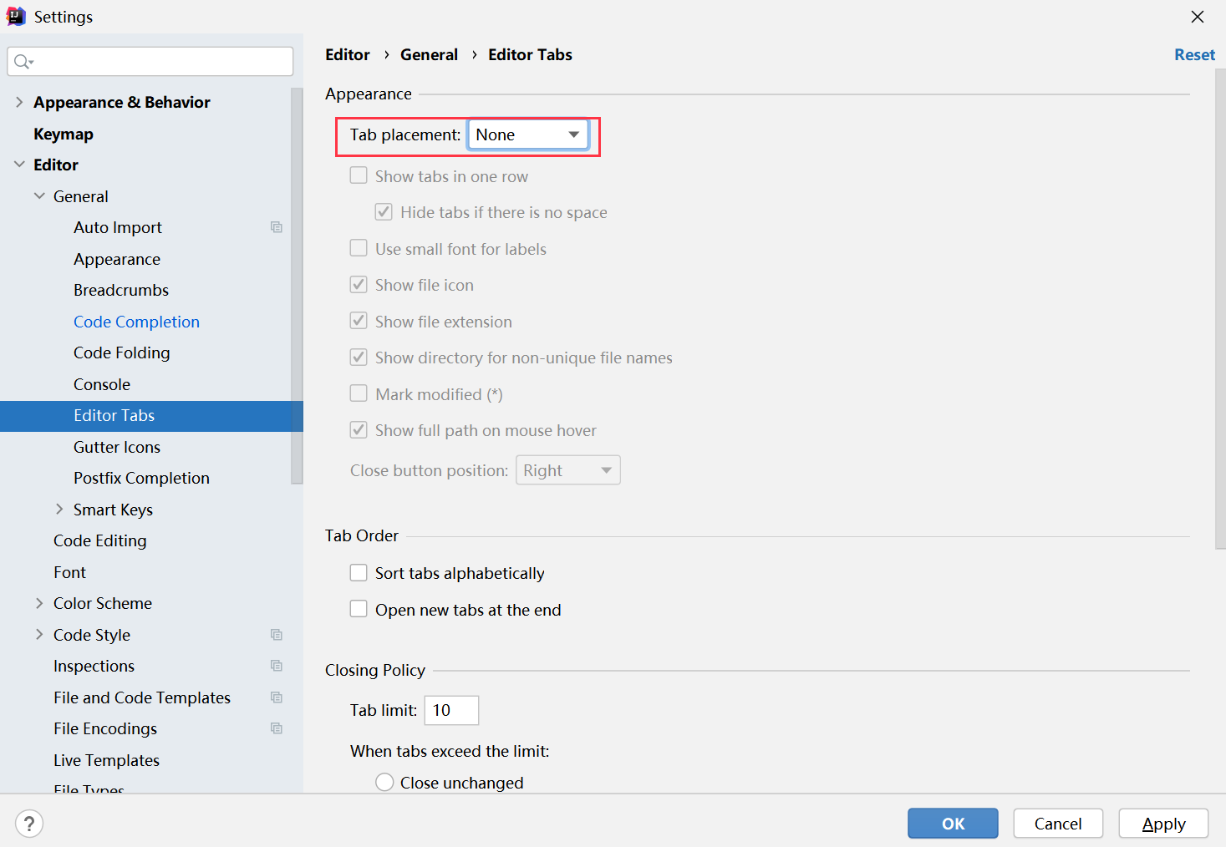1226x847 pixels.
Task: Select Breadcrumbs settings
Action: (x=121, y=290)
